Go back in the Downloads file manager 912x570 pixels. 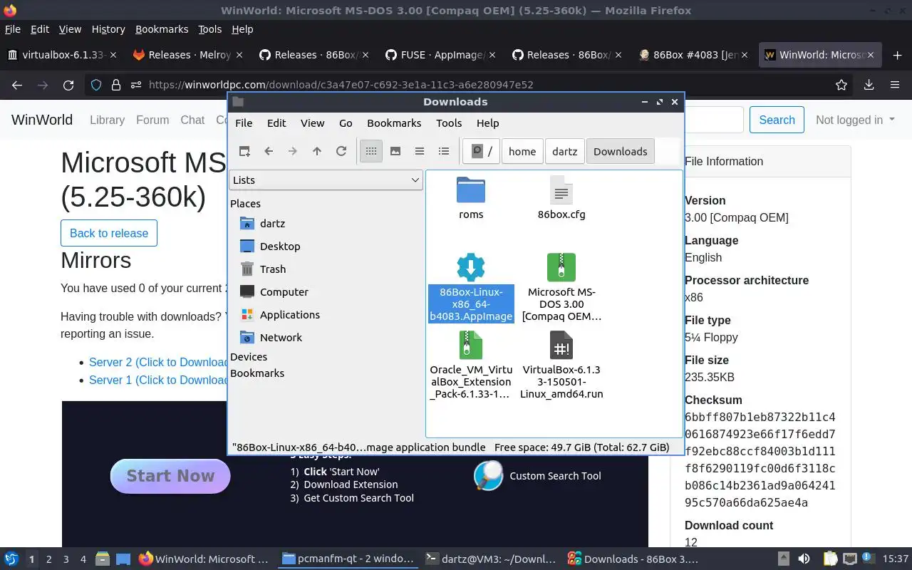pyautogui.click(x=269, y=151)
